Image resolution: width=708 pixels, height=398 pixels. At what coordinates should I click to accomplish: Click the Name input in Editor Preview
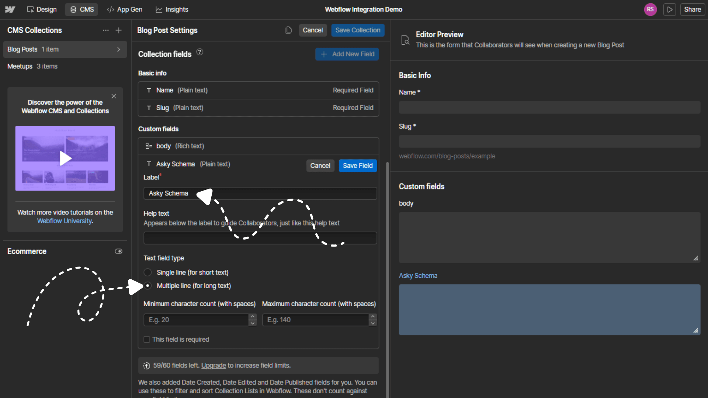[x=549, y=107]
